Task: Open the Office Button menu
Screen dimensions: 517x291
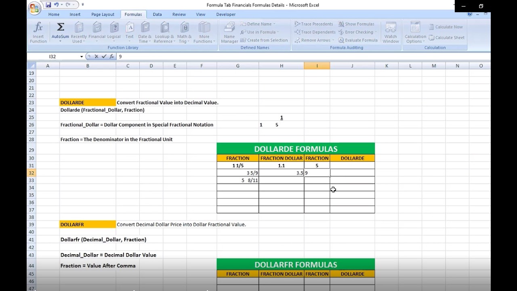Action: pos(35,8)
